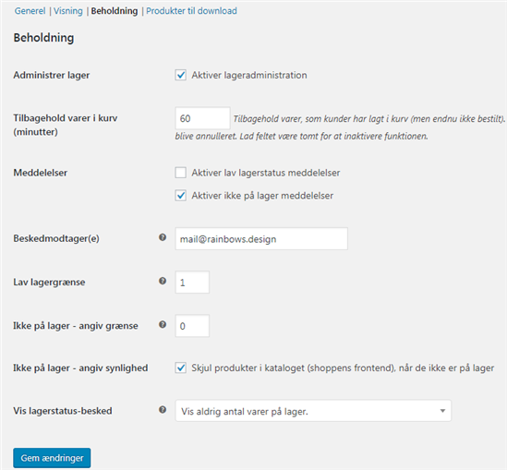Click the dropdown arrow for stock display
The height and width of the screenshot is (470, 507).
(442, 411)
